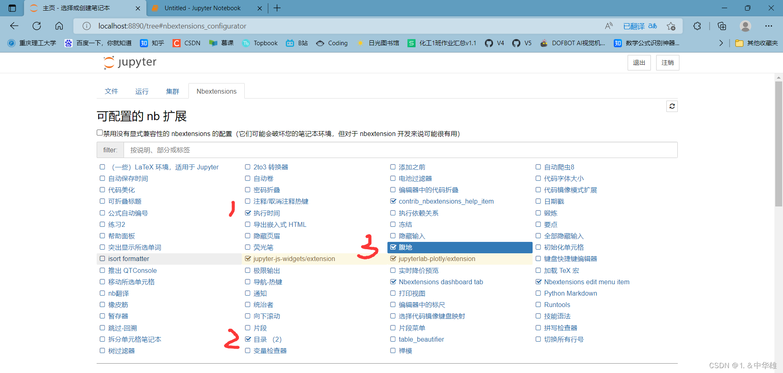Open the 其他收藏夹 bookmarks folder
This screenshot has height=373, width=783.
(x=756, y=43)
